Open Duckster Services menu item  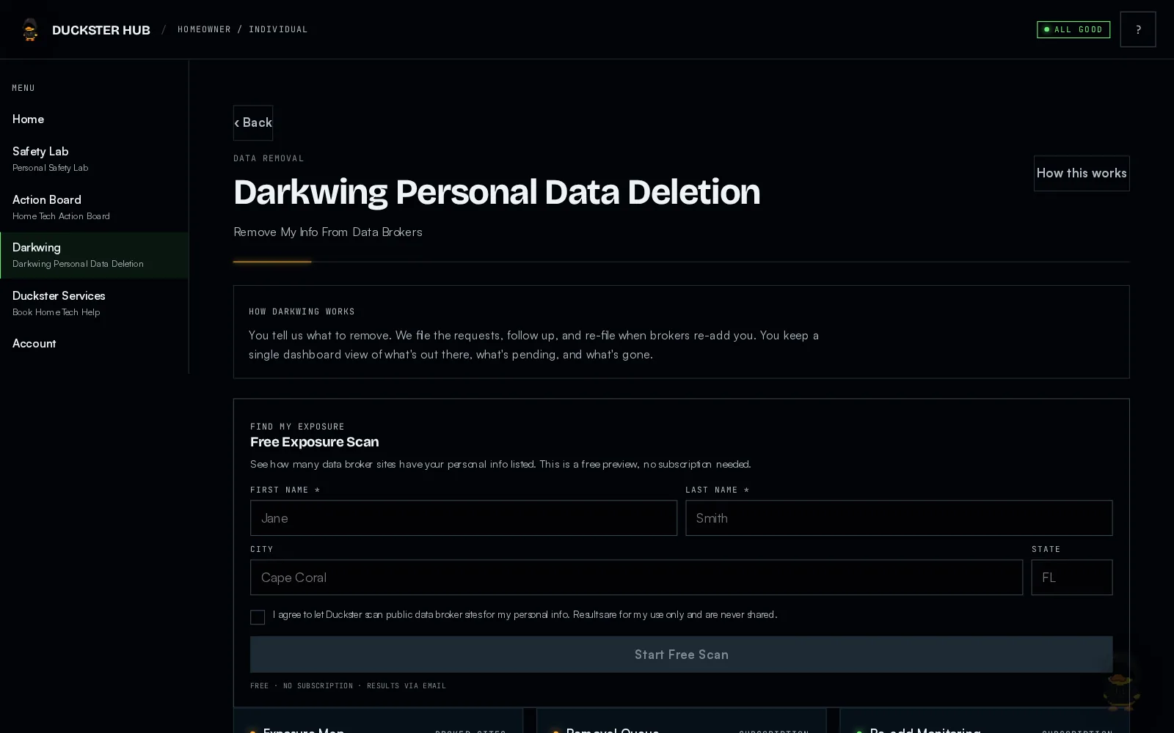click(x=94, y=303)
